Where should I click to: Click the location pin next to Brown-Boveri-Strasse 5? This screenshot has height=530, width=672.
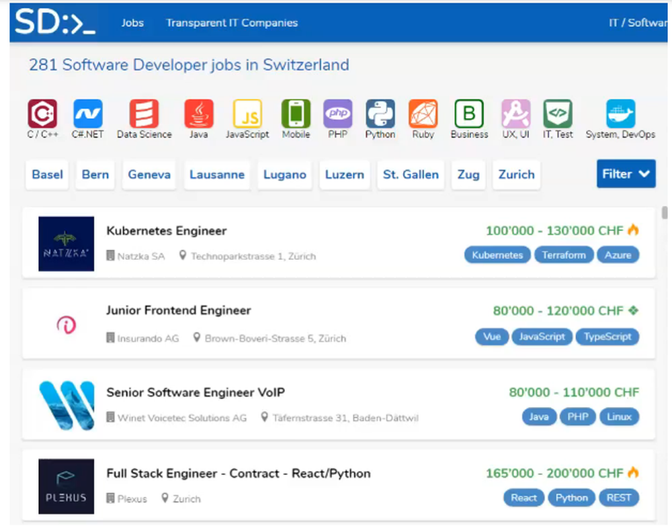coord(197,338)
